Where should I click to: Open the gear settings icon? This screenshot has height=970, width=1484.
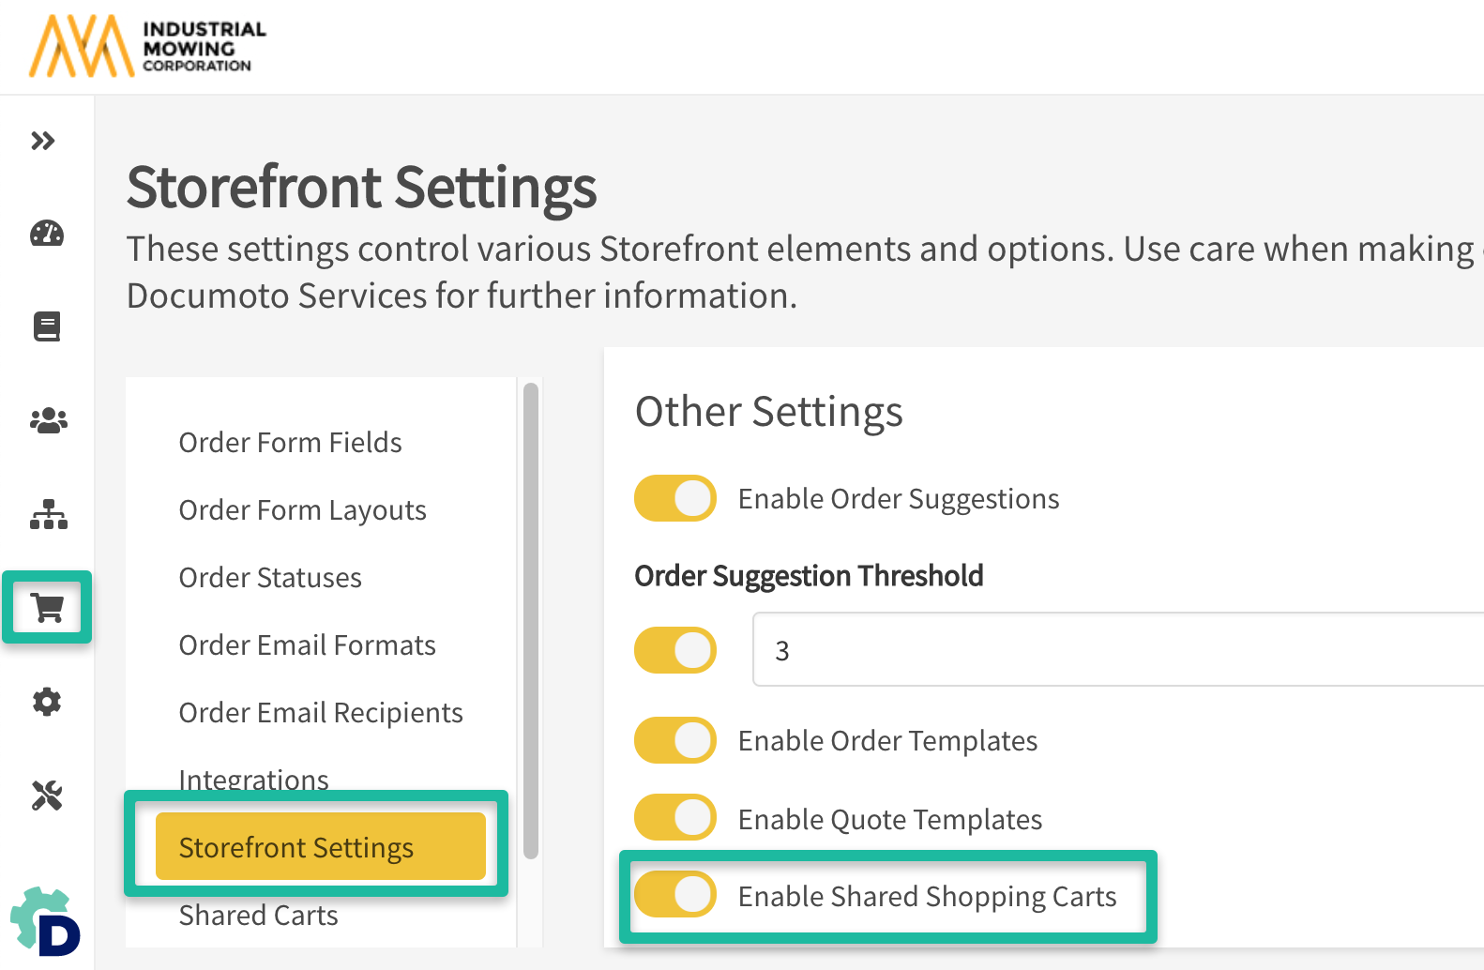(47, 702)
